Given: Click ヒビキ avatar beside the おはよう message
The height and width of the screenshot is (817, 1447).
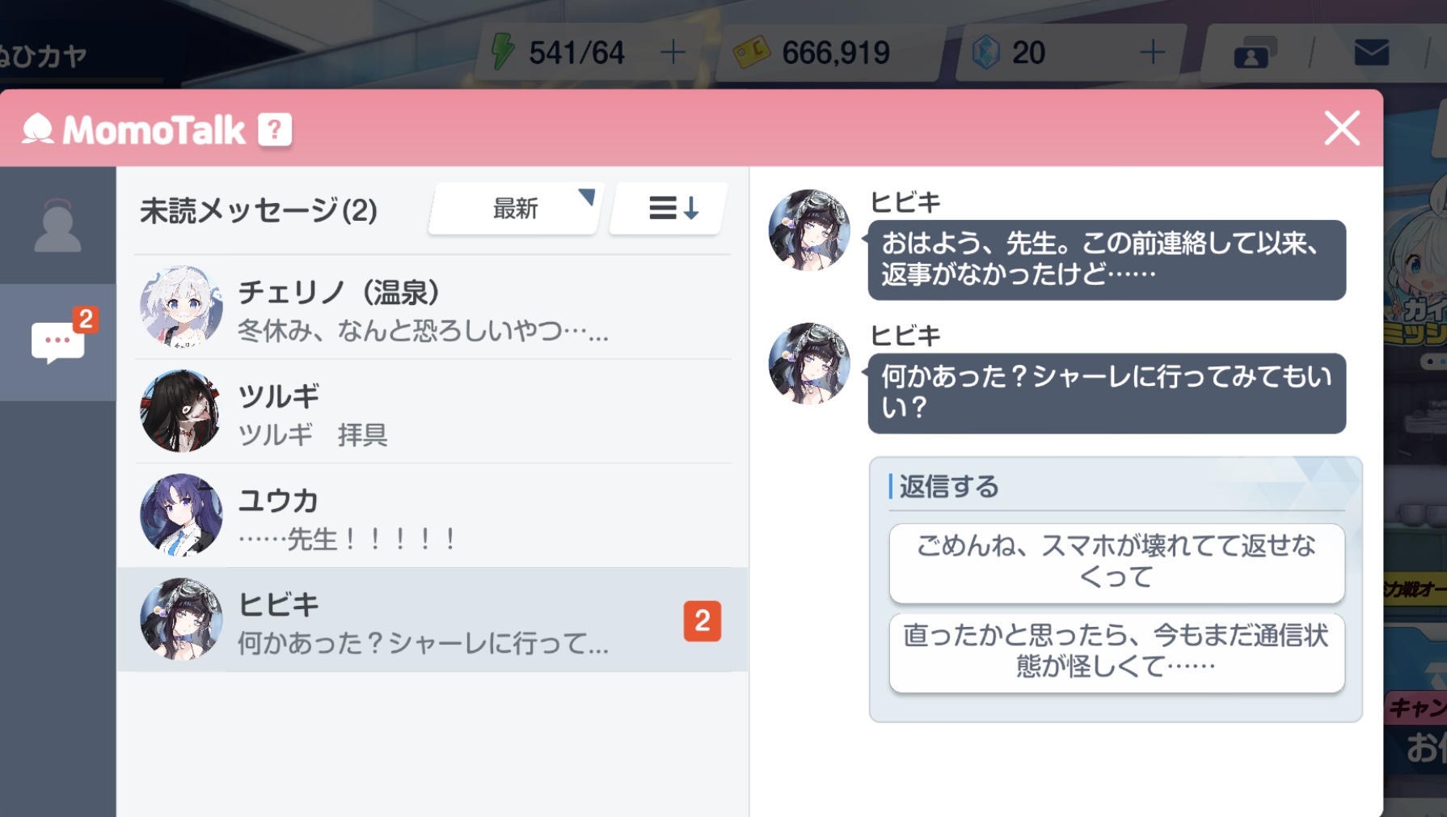Looking at the screenshot, I should [x=809, y=231].
